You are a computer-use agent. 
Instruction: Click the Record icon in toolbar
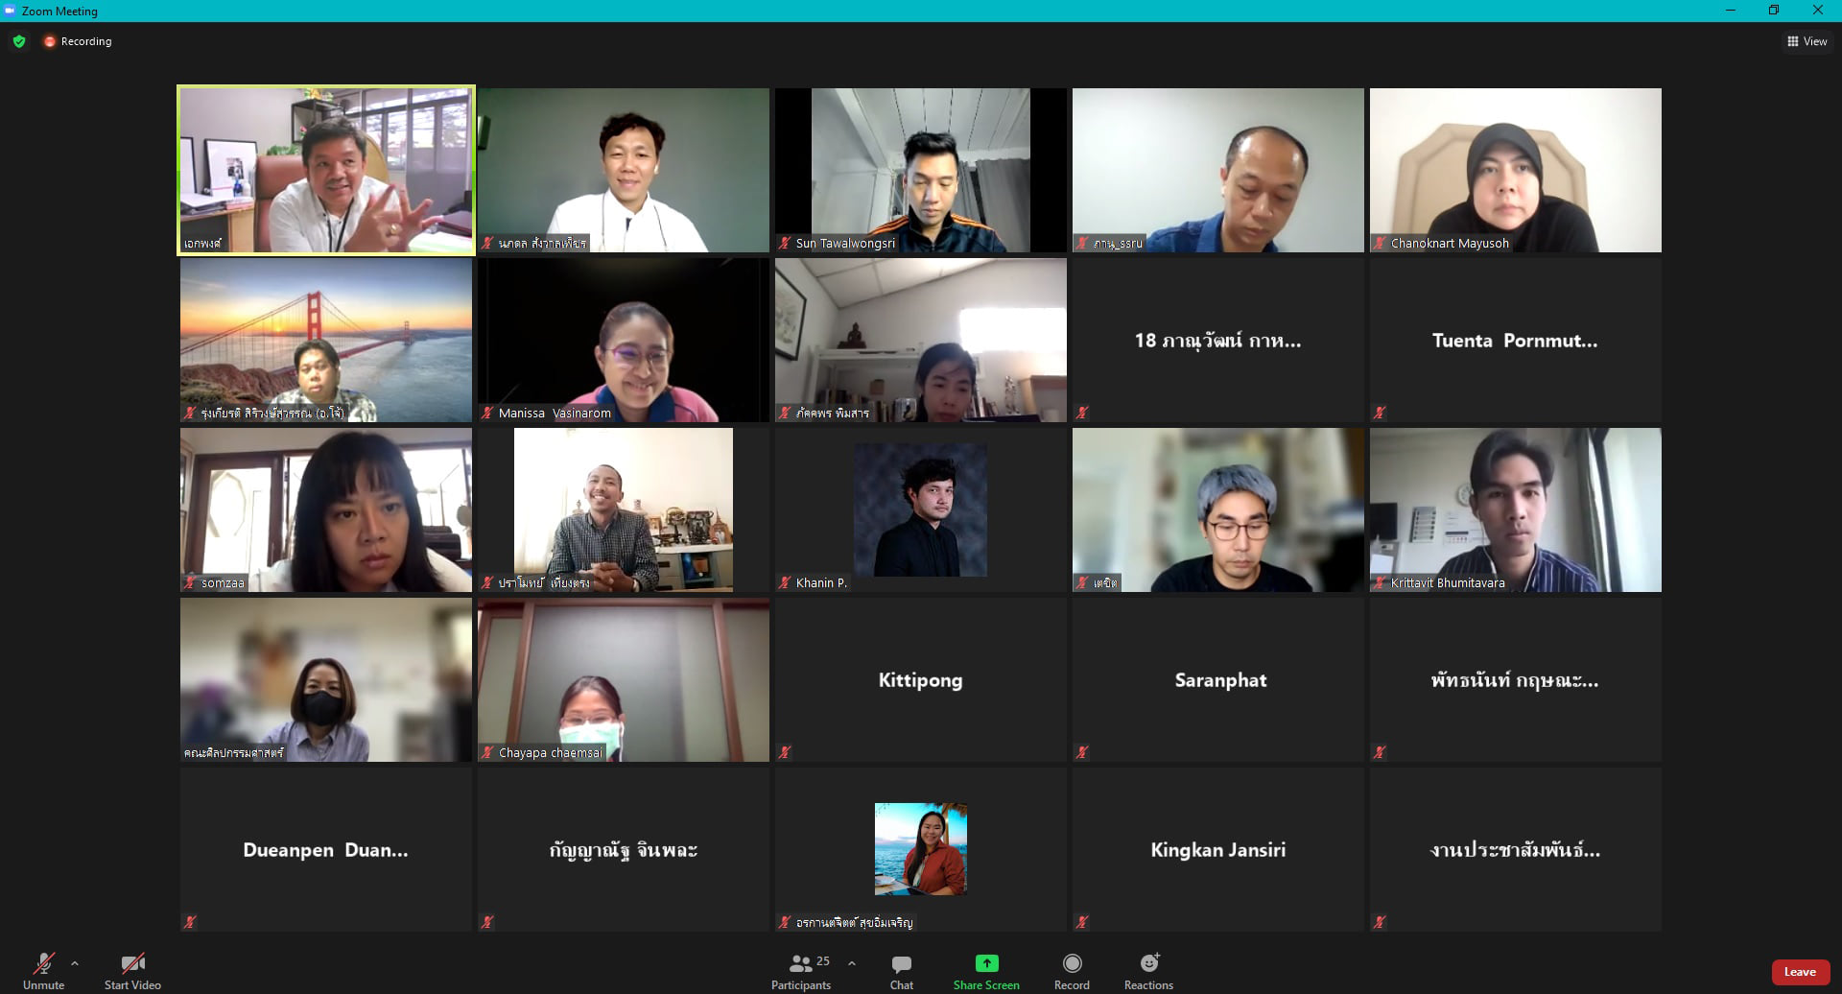point(1072,963)
